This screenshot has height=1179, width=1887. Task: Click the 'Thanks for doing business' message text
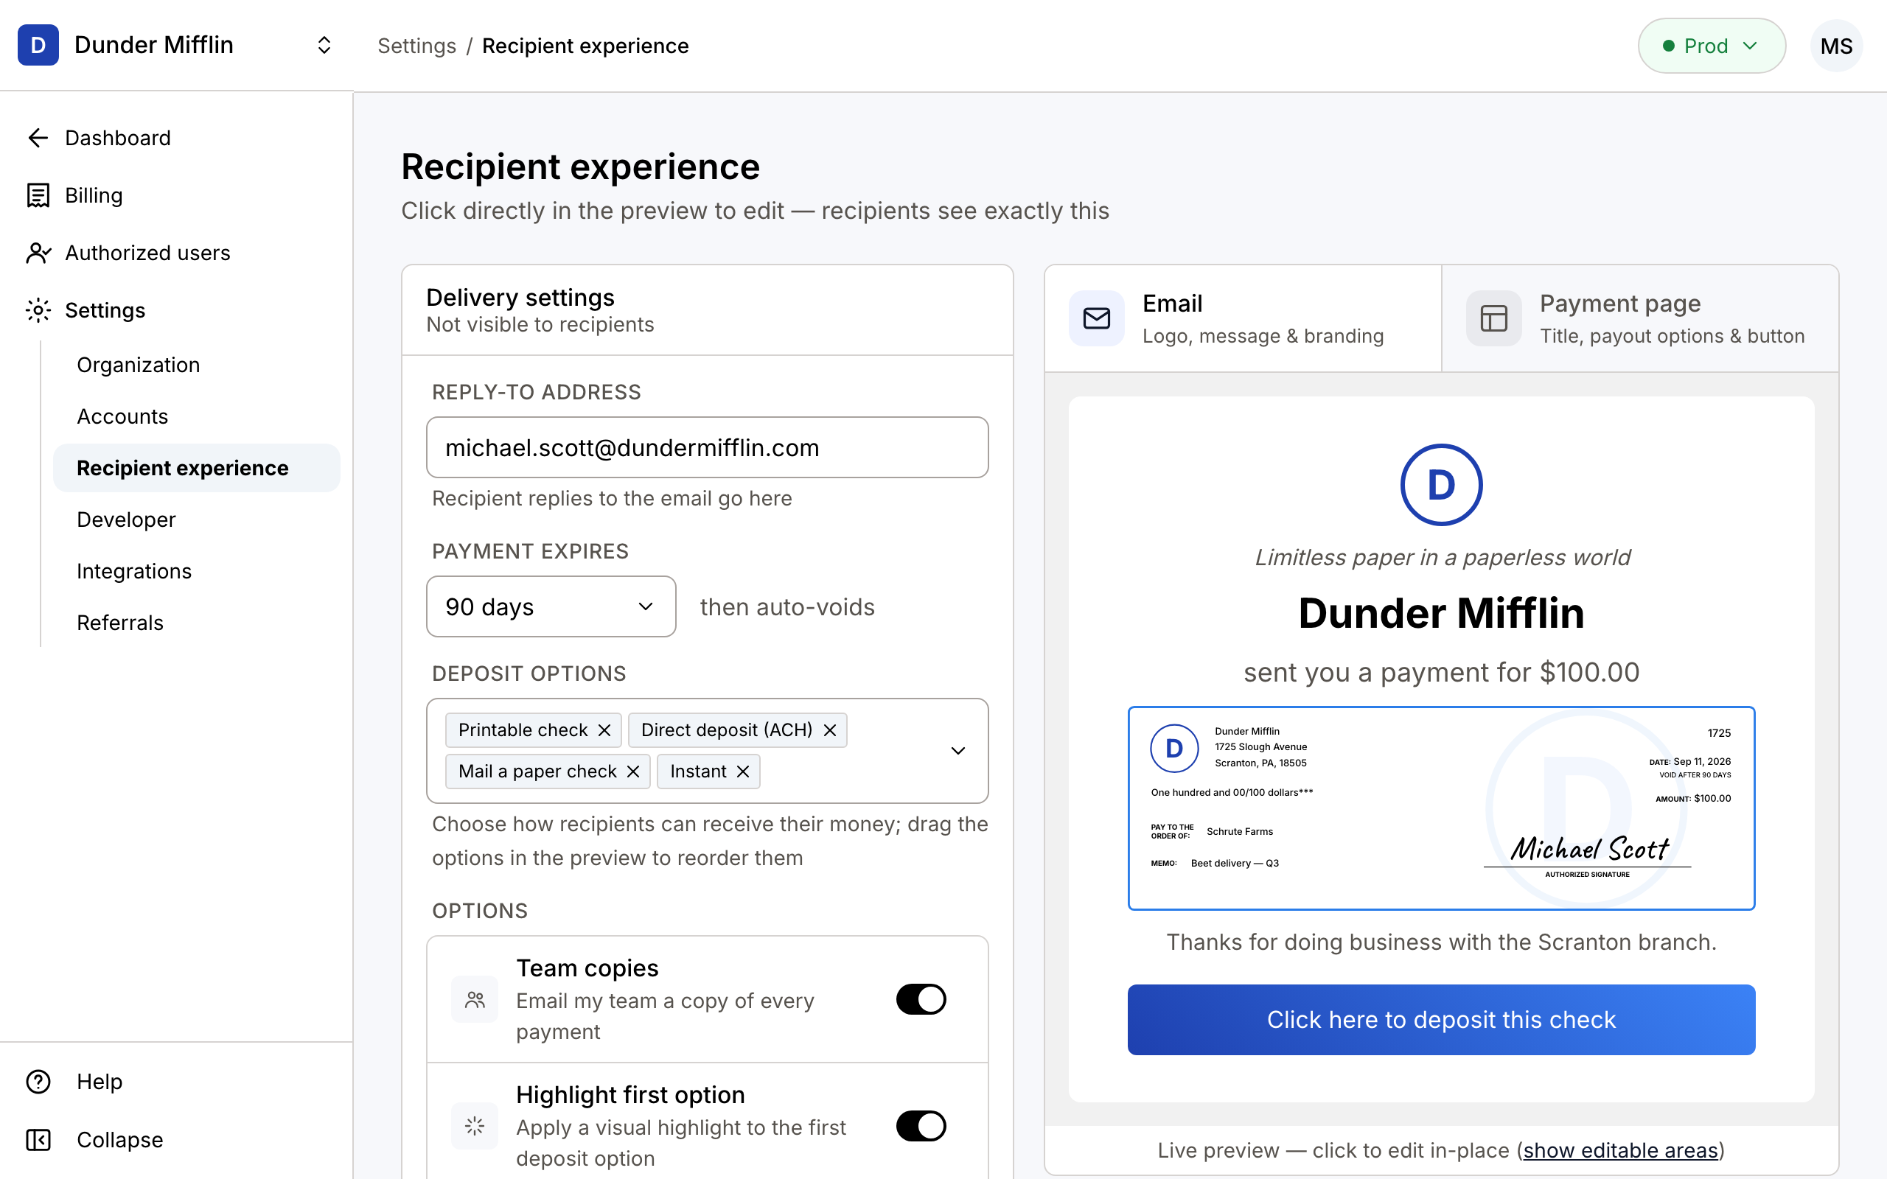click(x=1441, y=942)
